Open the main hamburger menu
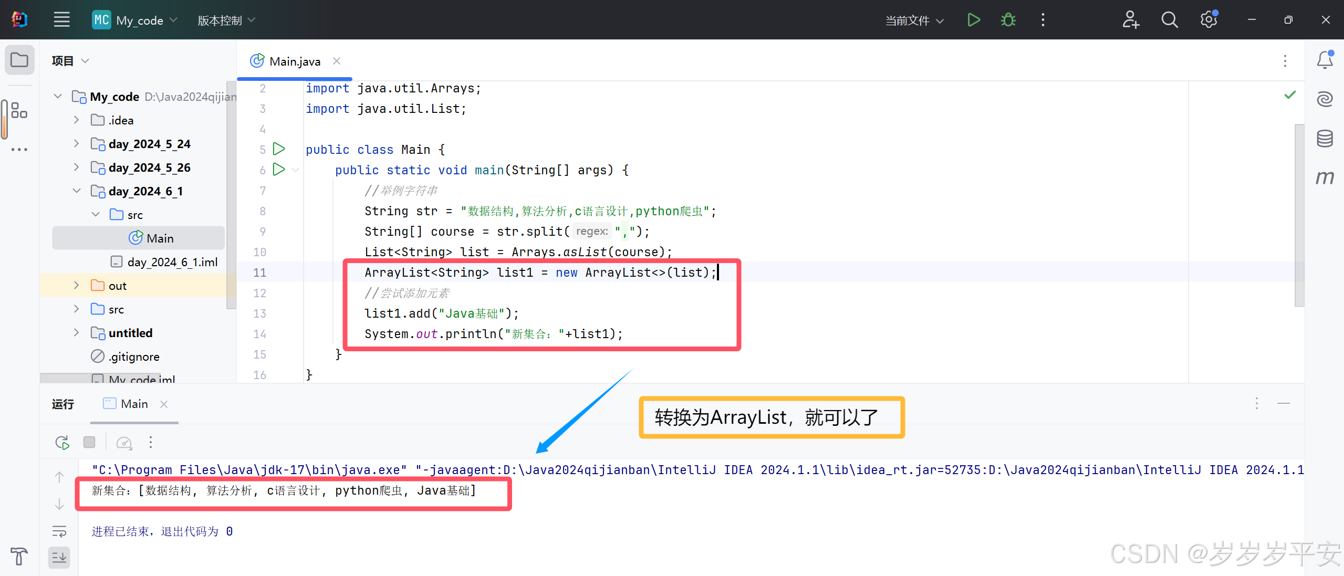This screenshot has width=1344, height=576. click(61, 20)
